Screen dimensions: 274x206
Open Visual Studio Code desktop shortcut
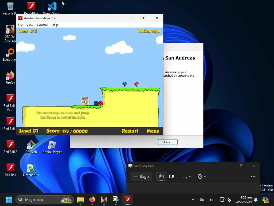pyautogui.click(x=52, y=8)
